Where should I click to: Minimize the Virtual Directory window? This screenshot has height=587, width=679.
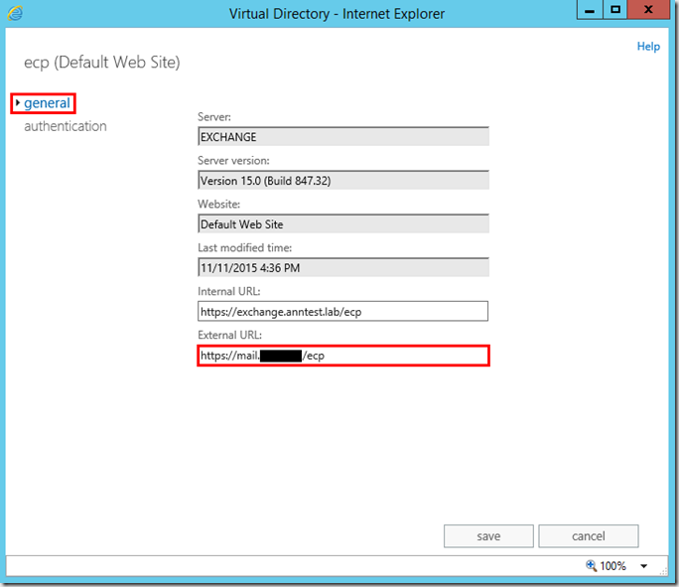click(x=590, y=11)
